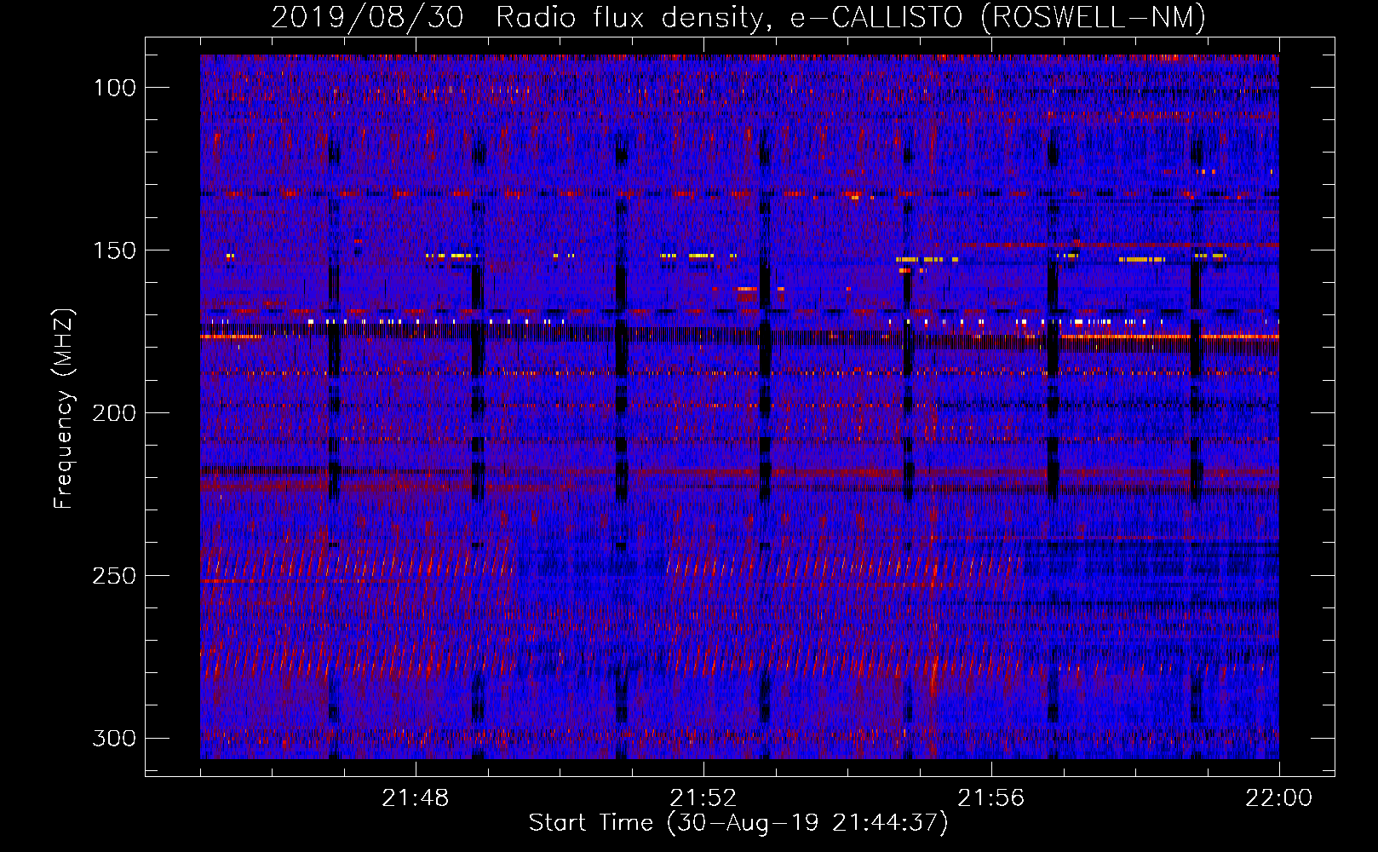Image resolution: width=1378 pixels, height=852 pixels.
Task: Click the 21:56 time tick label
Action: coord(991,798)
